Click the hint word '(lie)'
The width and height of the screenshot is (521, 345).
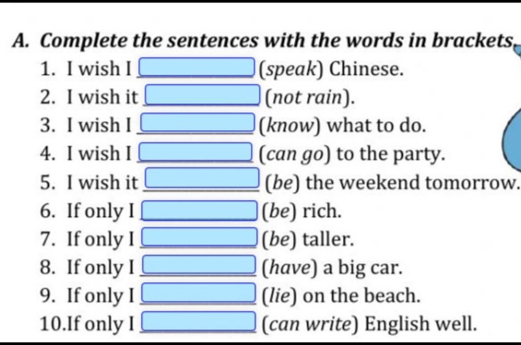click(x=279, y=296)
